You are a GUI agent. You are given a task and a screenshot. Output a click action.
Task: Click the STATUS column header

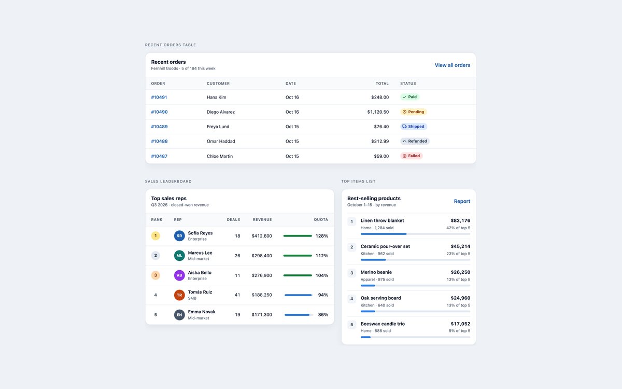408,84
